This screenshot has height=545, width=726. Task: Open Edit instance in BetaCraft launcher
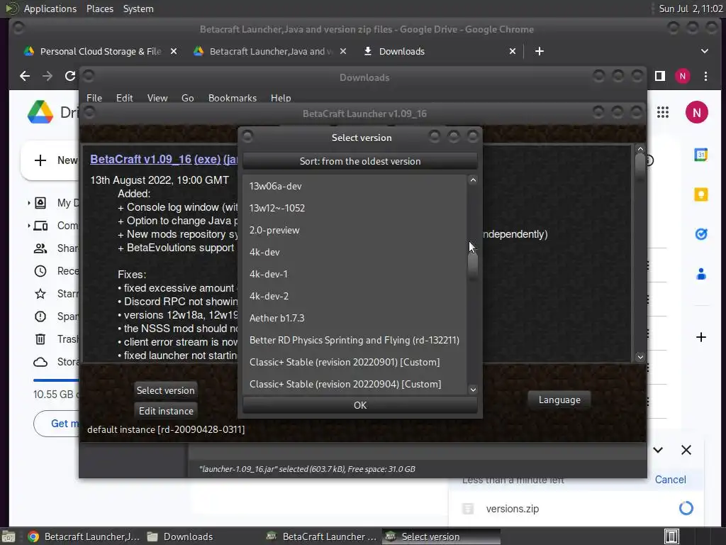tap(166, 411)
